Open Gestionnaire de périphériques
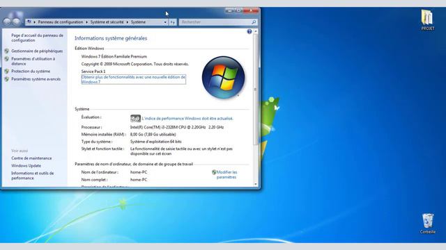Screen dimensions: 446x250 37,51
